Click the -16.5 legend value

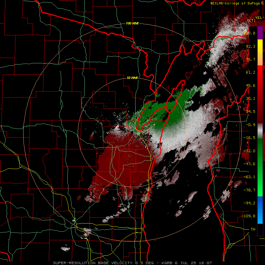point(250,138)
